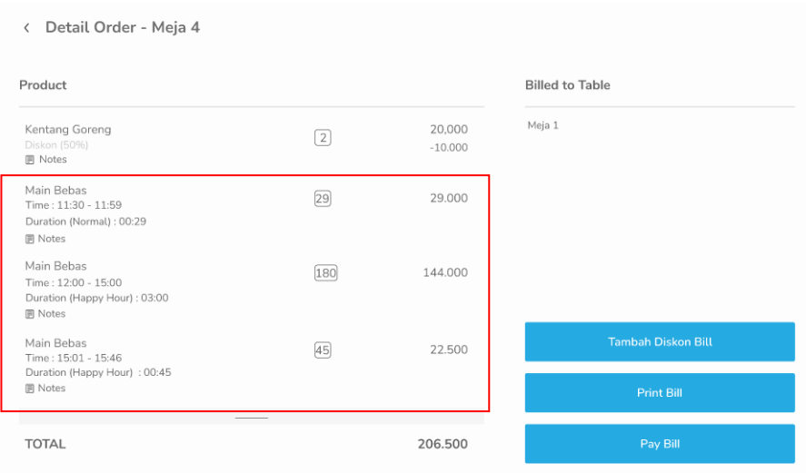Click quantity box showing 2
This screenshot has height=473, width=806.
pos(323,138)
